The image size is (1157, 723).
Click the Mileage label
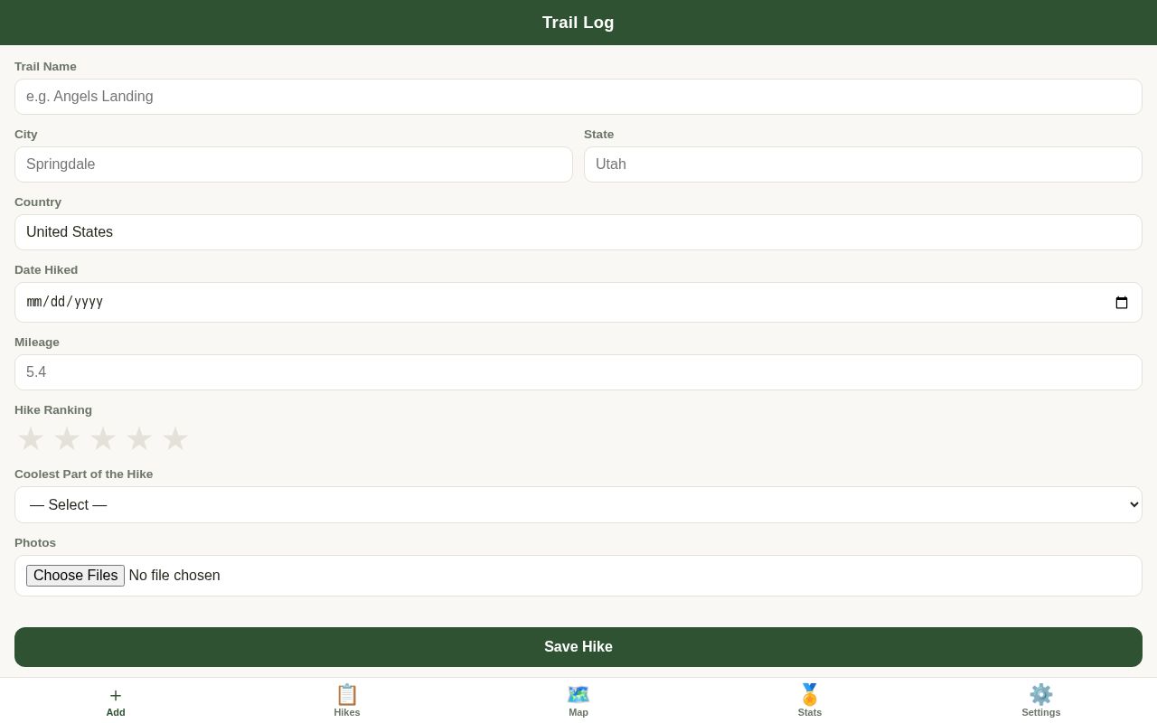37,343
